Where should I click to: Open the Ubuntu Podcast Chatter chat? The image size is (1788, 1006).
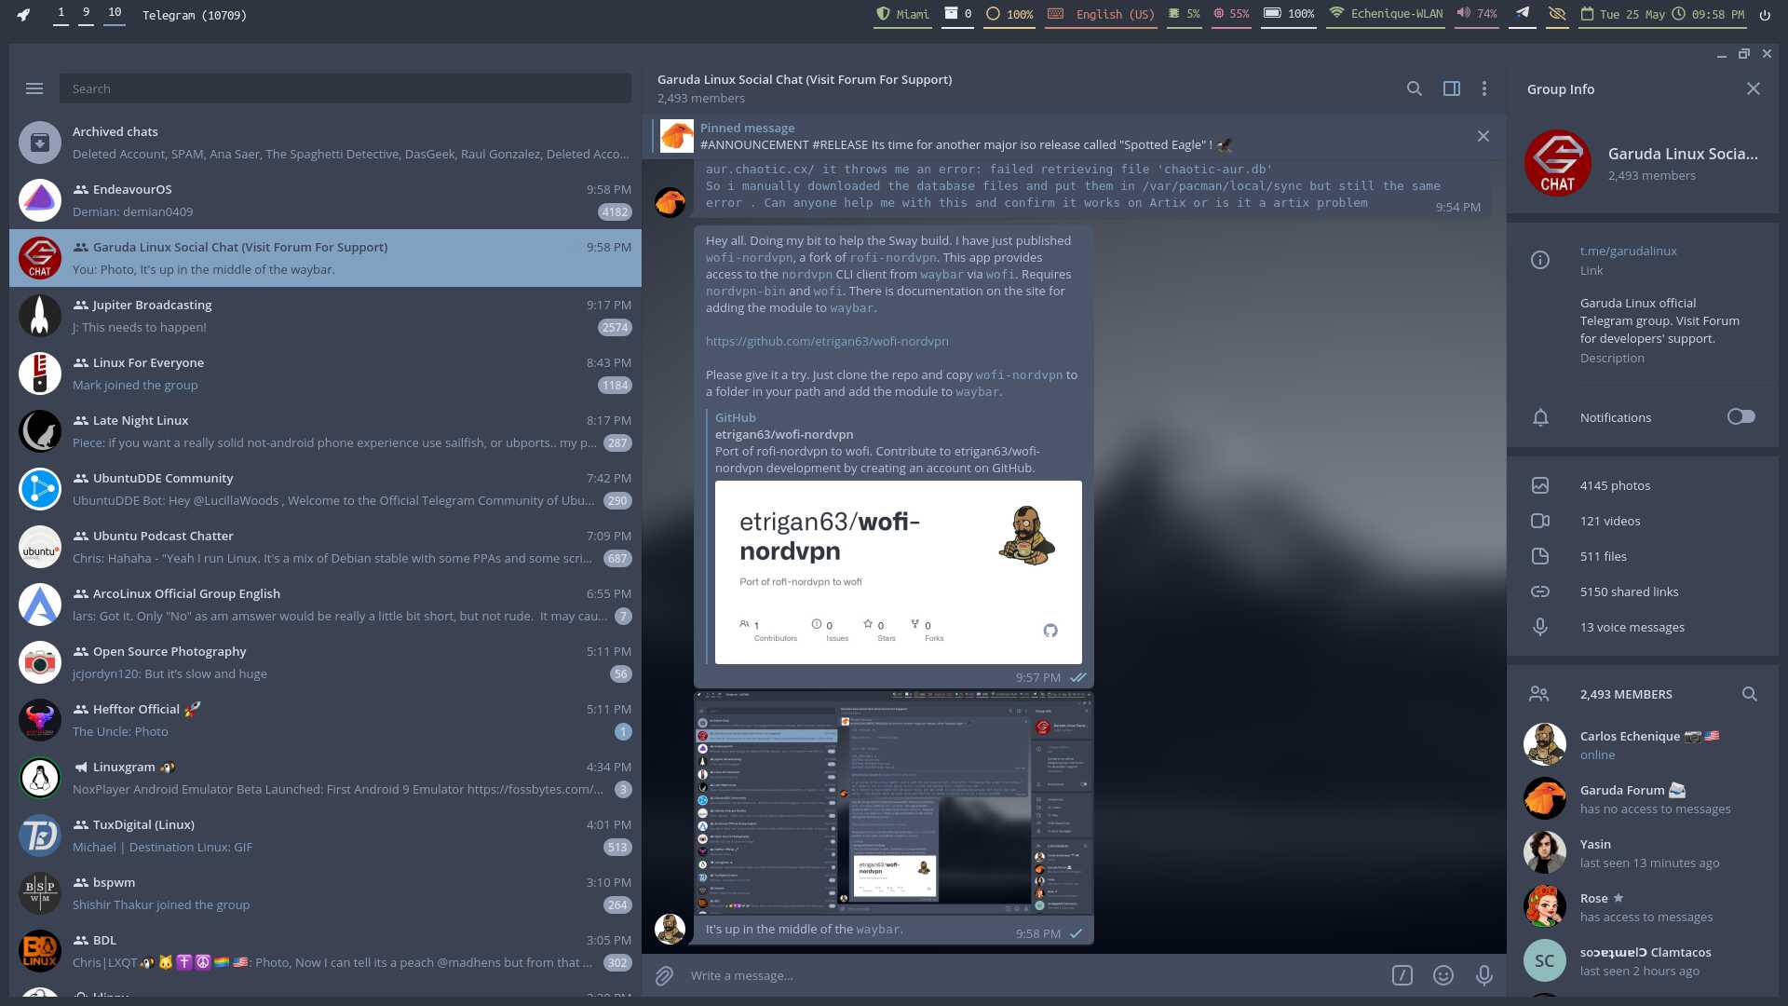click(325, 547)
